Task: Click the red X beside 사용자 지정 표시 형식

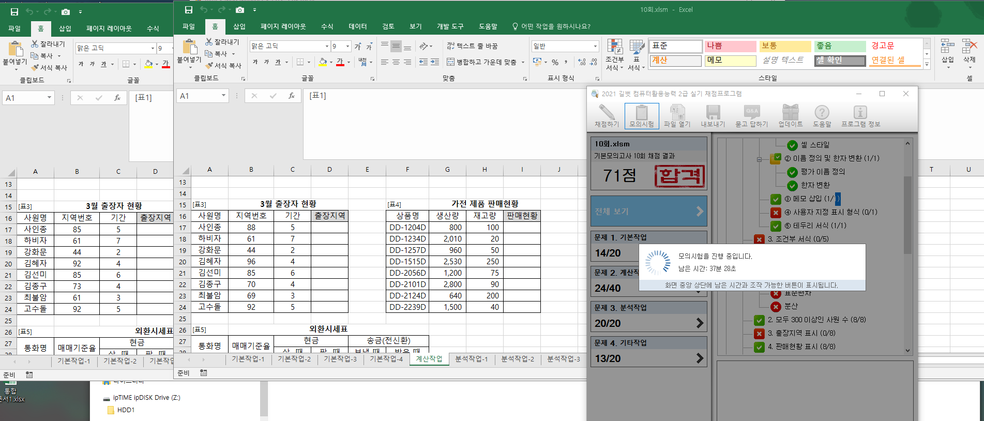Action: click(x=776, y=213)
